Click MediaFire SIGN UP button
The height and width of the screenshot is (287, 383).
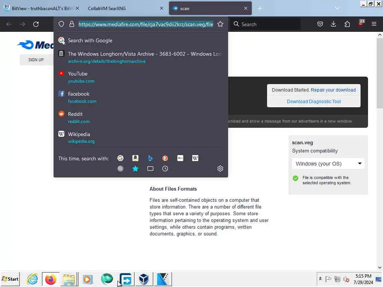click(36, 60)
